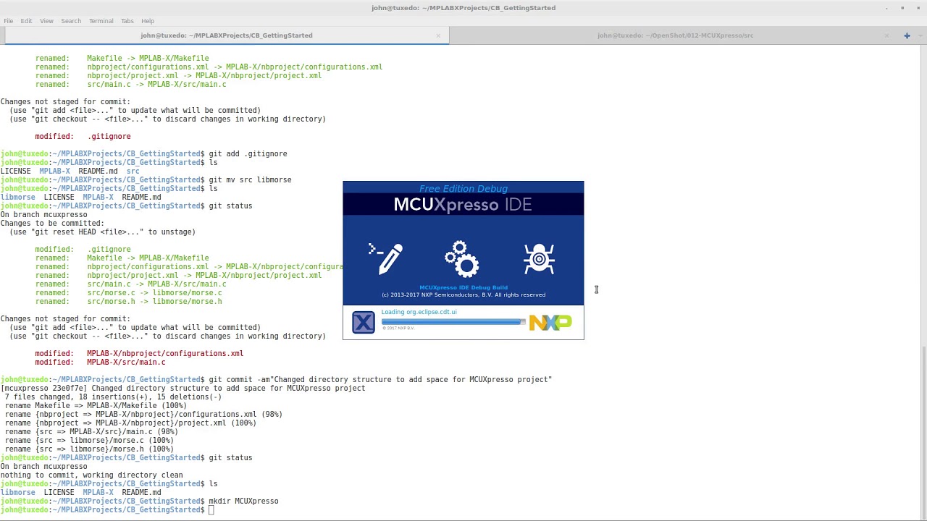Click the MCUXpresso IDE splash title

coord(463,205)
